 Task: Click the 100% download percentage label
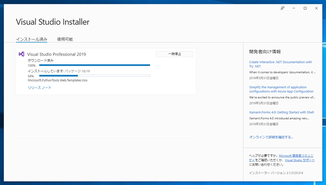point(32,66)
